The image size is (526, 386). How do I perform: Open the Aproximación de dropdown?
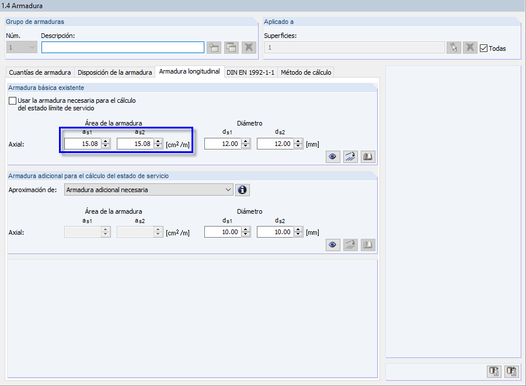click(x=230, y=190)
